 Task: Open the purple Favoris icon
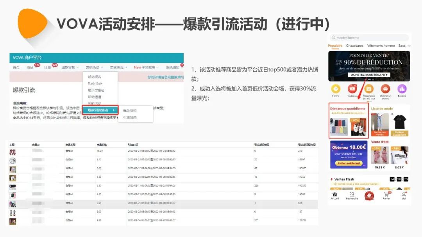pyautogui.click(x=402, y=89)
